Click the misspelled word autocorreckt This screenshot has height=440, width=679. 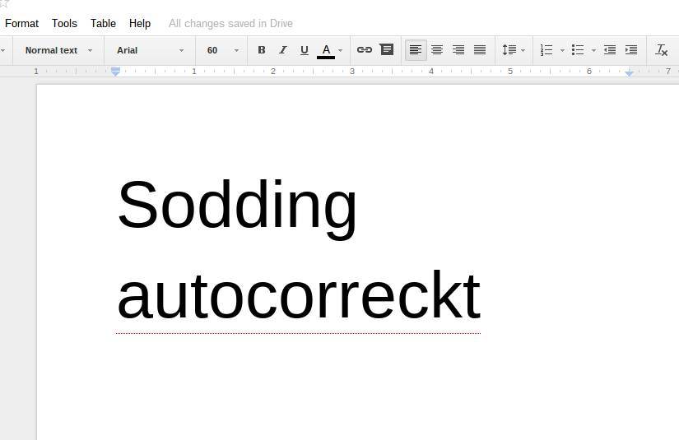coord(298,296)
